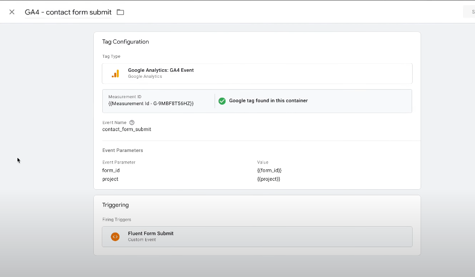
Task: Click the form_id event parameter name
Action: click(111, 170)
